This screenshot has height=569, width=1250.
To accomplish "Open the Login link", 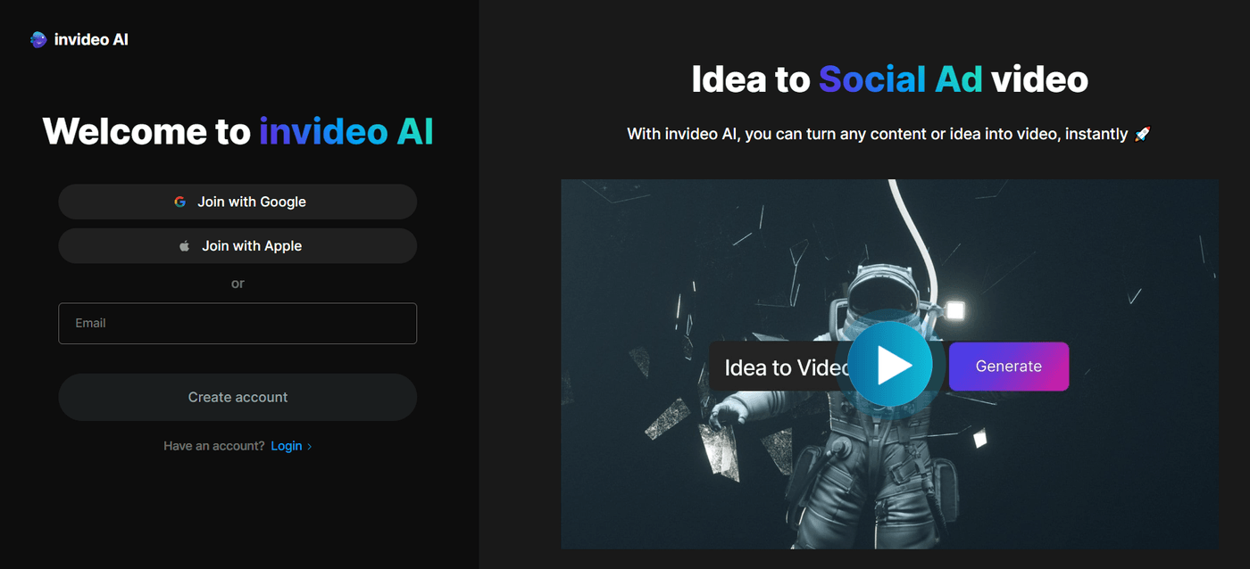I will click(x=287, y=446).
